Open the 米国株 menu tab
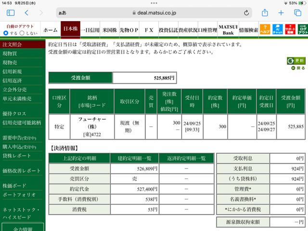The image size is (308, 231). [110, 30]
